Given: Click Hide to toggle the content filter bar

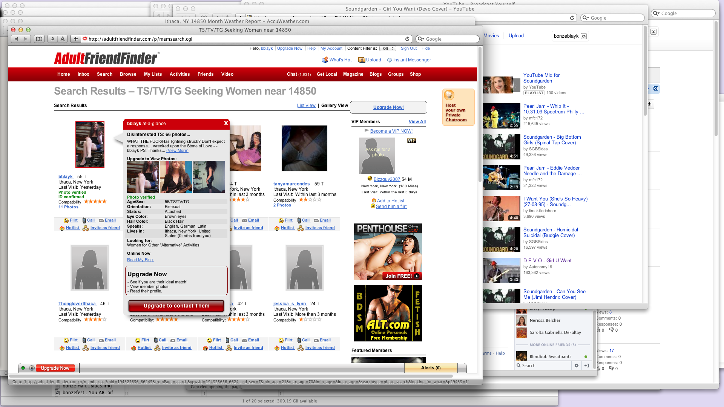Looking at the screenshot, I should tap(426, 48).
